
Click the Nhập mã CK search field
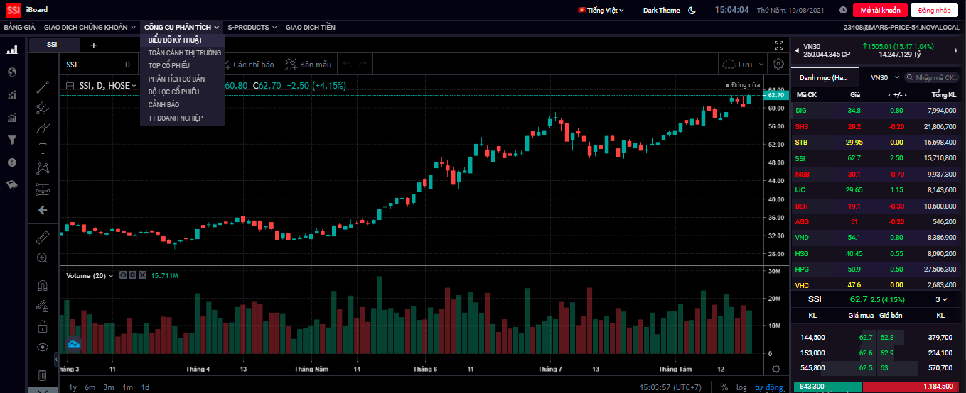click(932, 77)
